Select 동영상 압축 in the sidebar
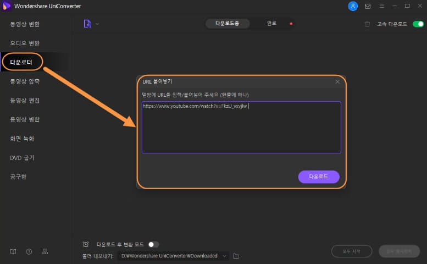The height and width of the screenshot is (264, 427). click(x=25, y=81)
